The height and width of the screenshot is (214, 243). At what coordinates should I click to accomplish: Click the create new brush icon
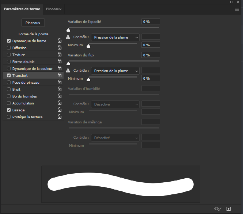pos(229,209)
